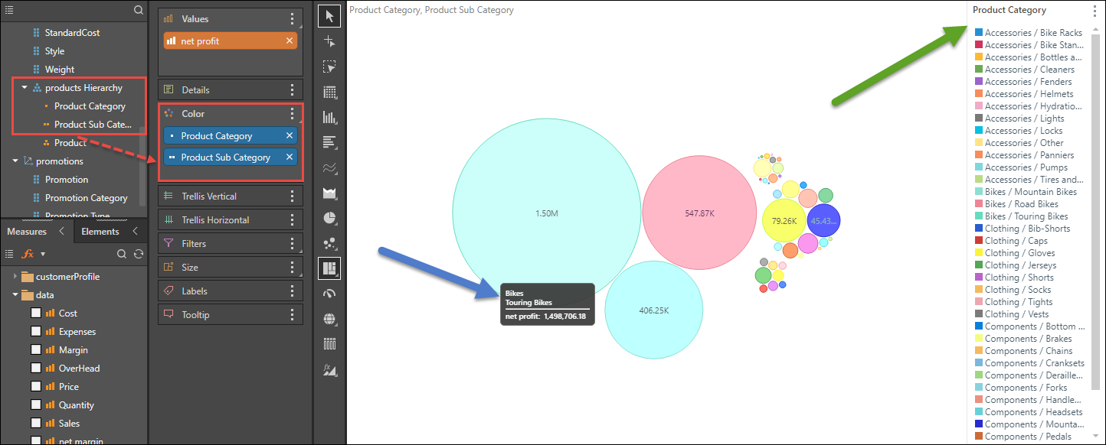The image size is (1106, 445).
Task: Open the formula fx menu
Action: [x=28, y=254]
